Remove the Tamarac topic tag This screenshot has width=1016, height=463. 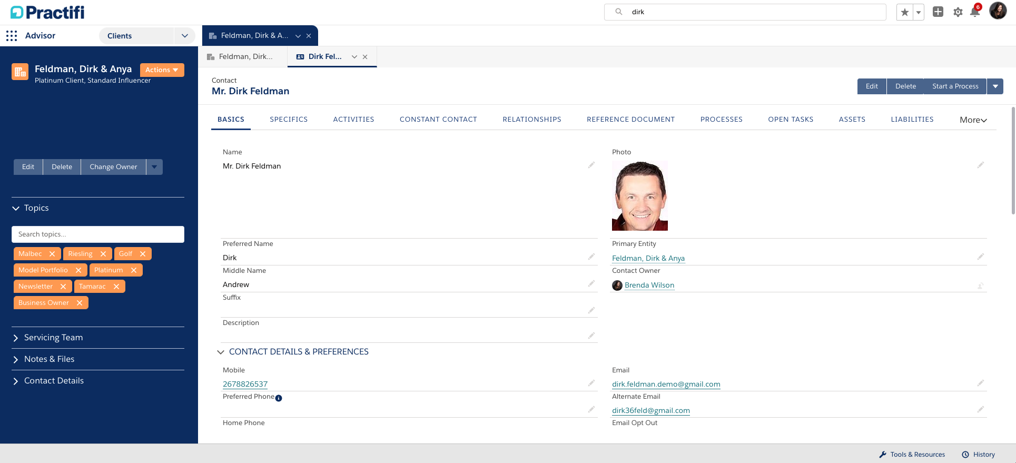[116, 287]
